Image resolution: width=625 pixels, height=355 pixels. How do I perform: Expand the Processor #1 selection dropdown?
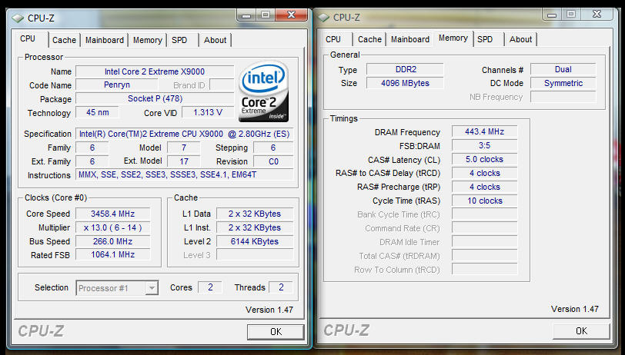pyautogui.click(x=152, y=287)
